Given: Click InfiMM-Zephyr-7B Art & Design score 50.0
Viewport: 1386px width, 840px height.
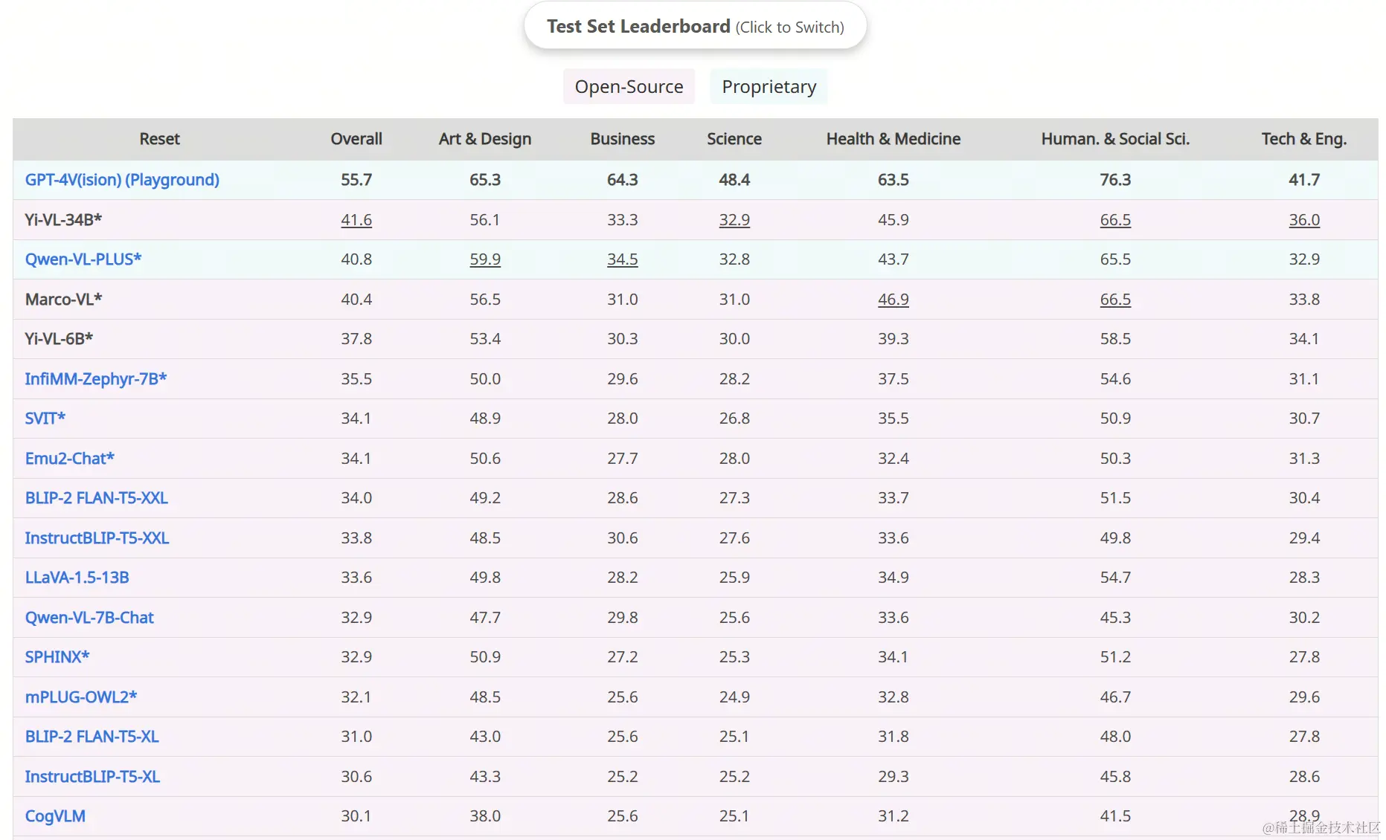Looking at the screenshot, I should 485,379.
